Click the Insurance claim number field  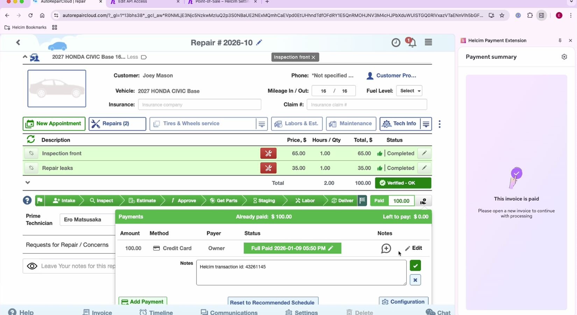click(x=367, y=105)
